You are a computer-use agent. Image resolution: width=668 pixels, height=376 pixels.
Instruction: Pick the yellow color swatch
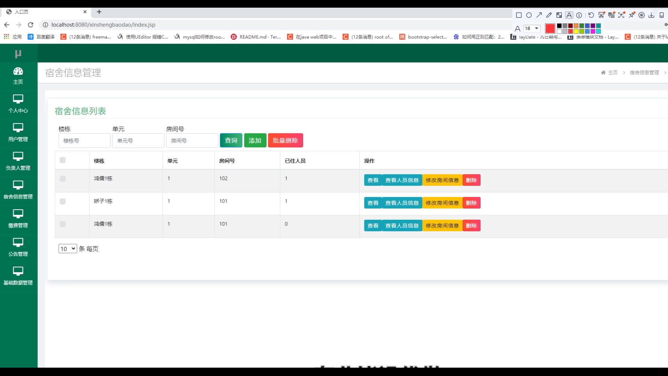click(576, 31)
